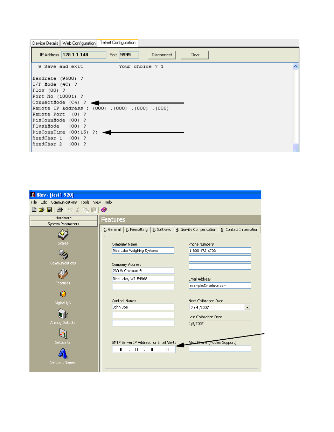Click the SMTP Server IP Address field
Image resolution: width=334 pixels, height=432 pixels.
(144, 349)
